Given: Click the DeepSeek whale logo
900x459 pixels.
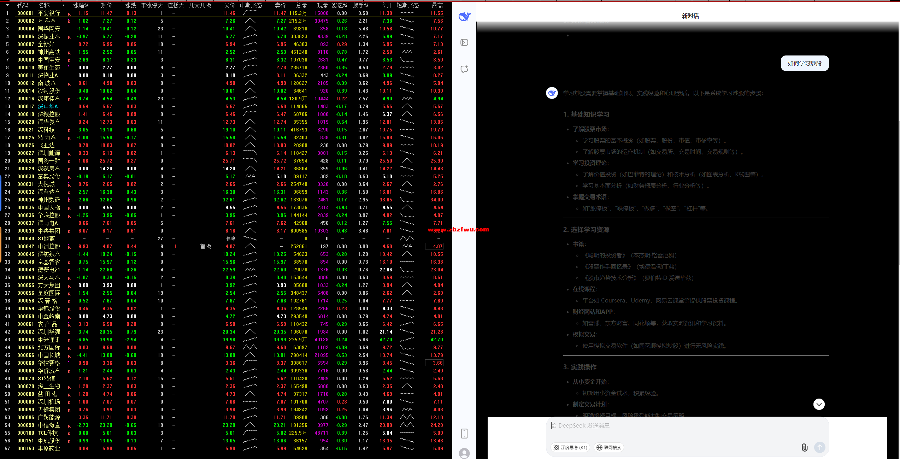Looking at the screenshot, I should pyautogui.click(x=464, y=16).
